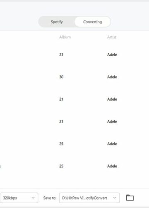
Task: Open the 320kbps bitrate dropdown
Action: [x=19, y=198]
